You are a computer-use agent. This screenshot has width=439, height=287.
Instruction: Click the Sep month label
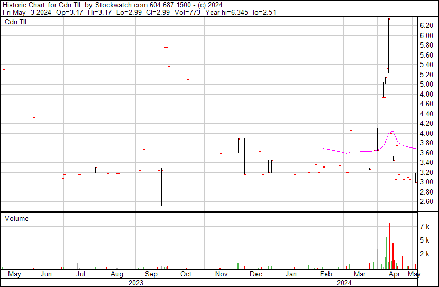point(151,274)
